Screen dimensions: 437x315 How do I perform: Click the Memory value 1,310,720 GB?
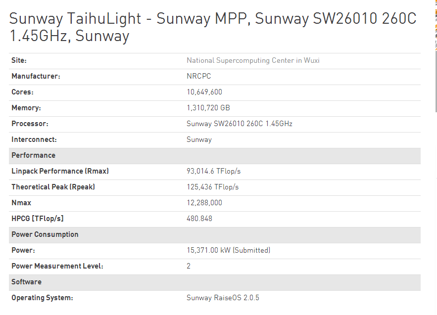click(x=208, y=108)
